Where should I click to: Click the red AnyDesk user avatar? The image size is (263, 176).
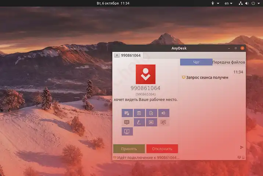coord(145,74)
